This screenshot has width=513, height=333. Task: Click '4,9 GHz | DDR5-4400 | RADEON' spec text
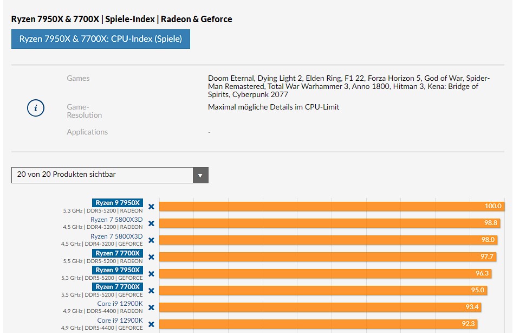[103, 311]
